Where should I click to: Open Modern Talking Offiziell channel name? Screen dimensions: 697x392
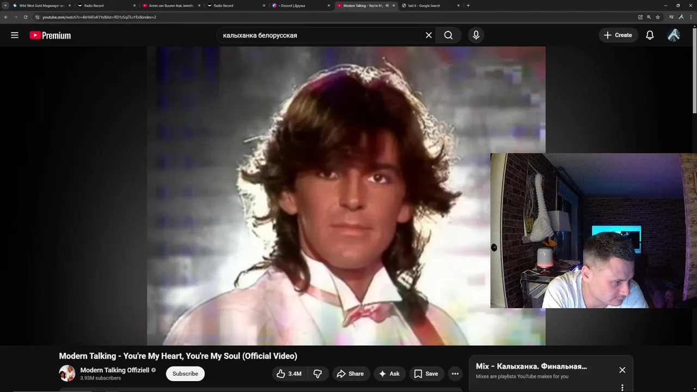pyautogui.click(x=114, y=370)
